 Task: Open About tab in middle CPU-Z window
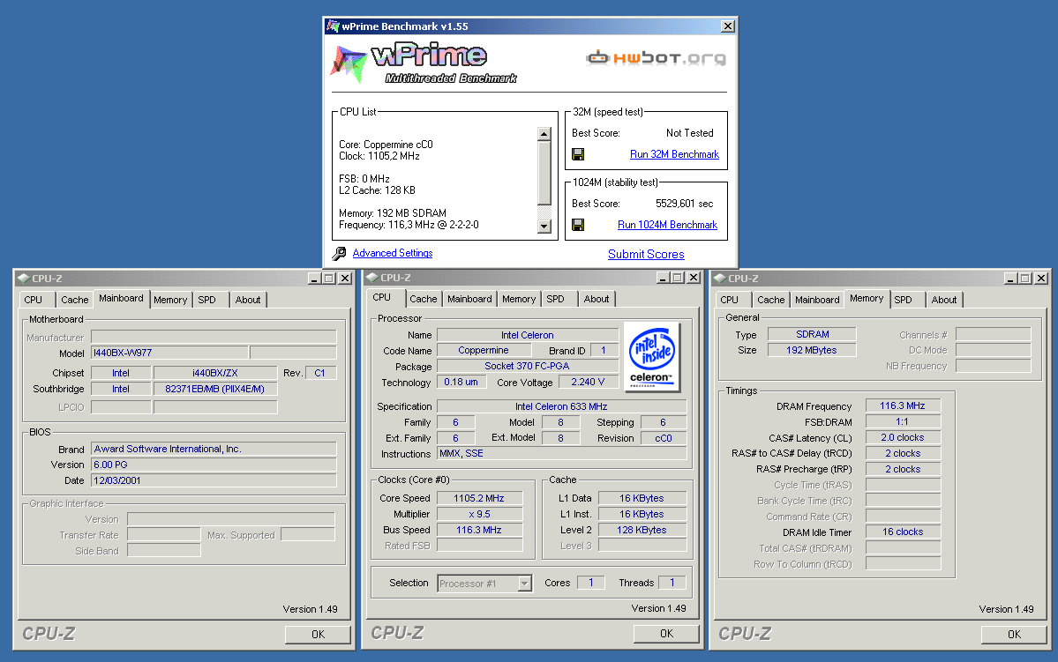597,300
